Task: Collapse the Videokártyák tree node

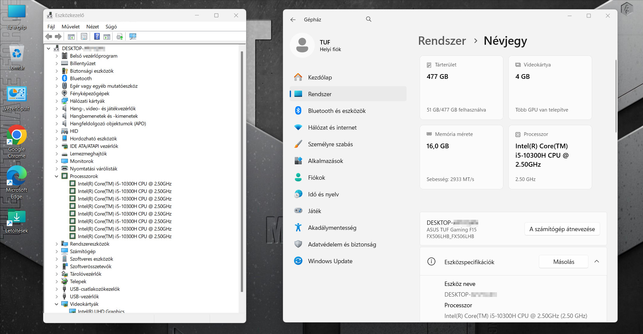Action: (57, 304)
